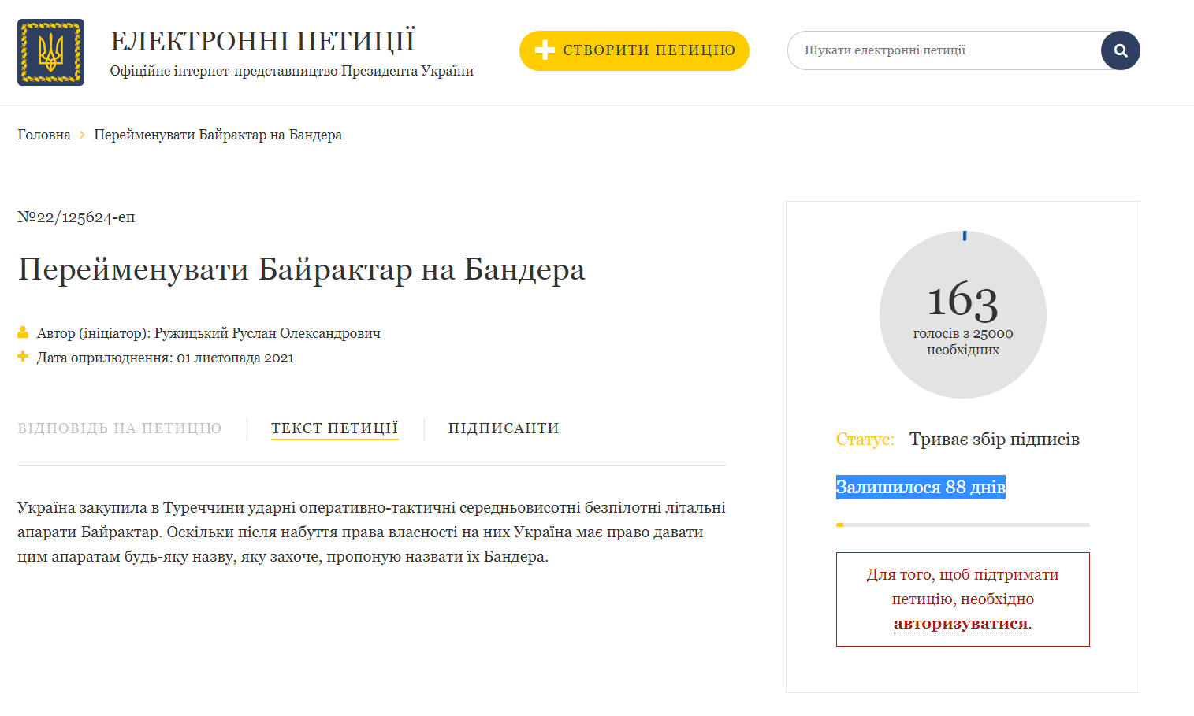
Task: Click highlighted text Залишилося 88 днів
Action: pyautogui.click(x=920, y=487)
